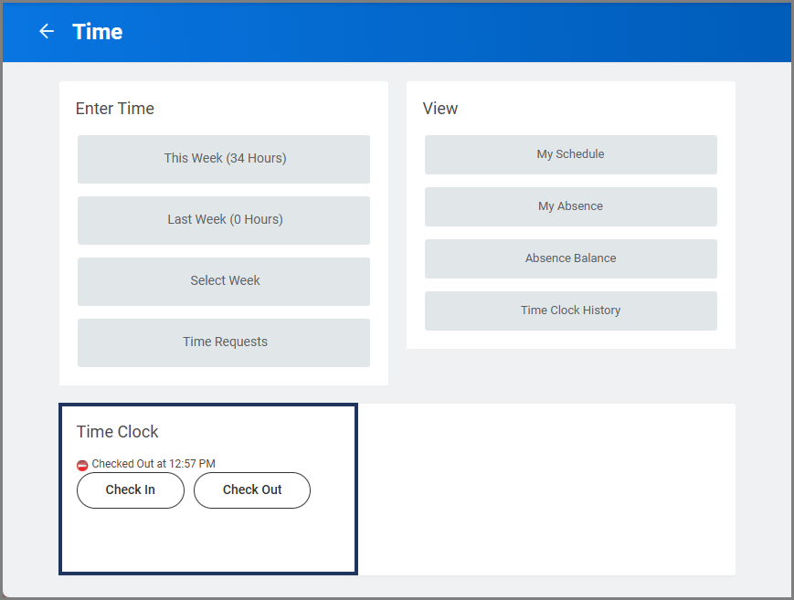Click the empty panel beside Time Clock
This screenshot has width=794, height=600.
(545, 489)
